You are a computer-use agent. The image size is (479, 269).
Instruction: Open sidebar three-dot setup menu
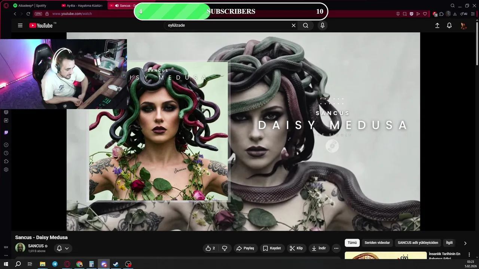(x=6, y=256)
